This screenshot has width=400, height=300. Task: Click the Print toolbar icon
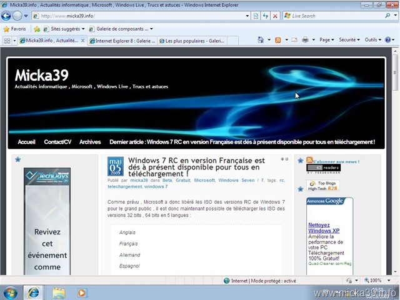[x=305, y=40]
